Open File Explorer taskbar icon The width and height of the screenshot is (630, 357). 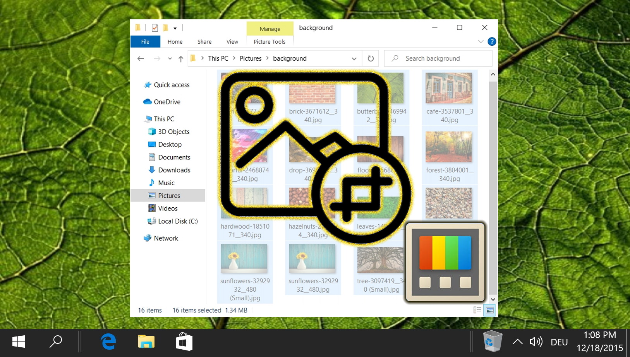[x=146, y=342]
